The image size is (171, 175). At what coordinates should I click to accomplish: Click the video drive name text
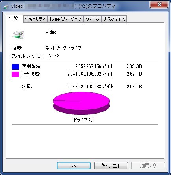pos(51,32)
